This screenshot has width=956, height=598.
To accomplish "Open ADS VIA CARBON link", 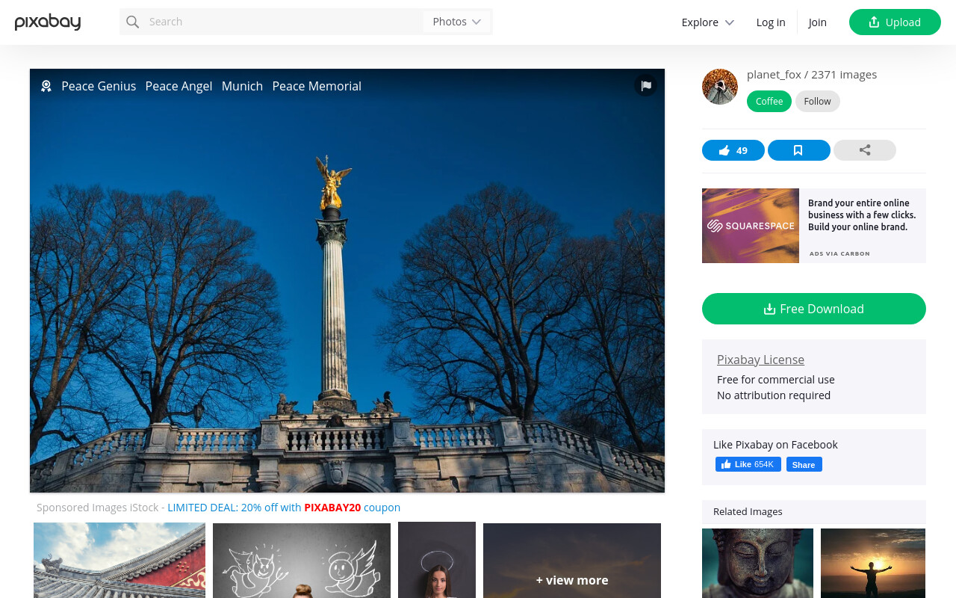I will click(x=839, y=253).
